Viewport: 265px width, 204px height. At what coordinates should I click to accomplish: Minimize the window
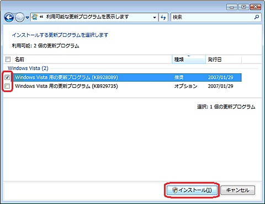pos(232,7)
